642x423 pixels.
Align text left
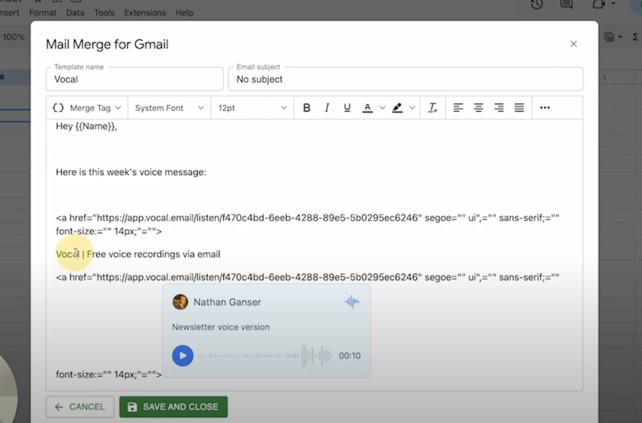click(x=457, y=108)
